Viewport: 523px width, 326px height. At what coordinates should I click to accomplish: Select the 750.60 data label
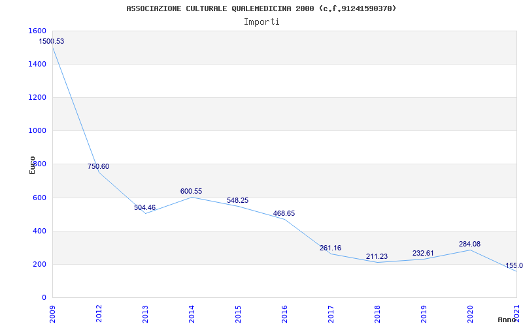coord(99,166)
